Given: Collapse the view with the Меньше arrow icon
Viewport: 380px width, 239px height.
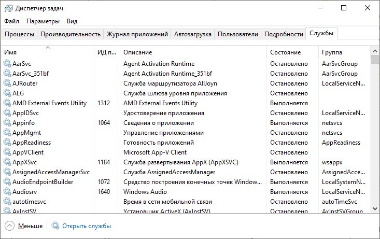Looking at the screenshot, I should pos(9,226).
